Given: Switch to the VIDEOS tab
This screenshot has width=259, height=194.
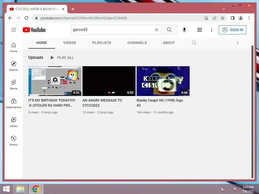Looking at the screenshot, I should coord(70,43).
